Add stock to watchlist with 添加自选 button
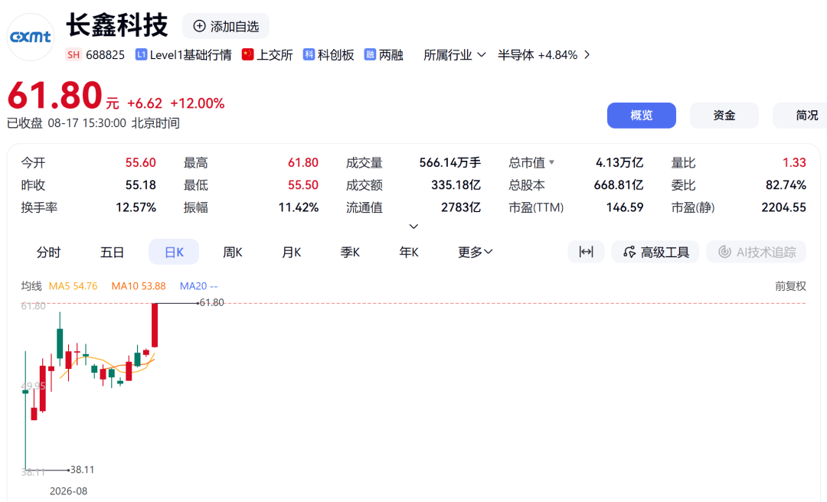 (x=226, y=26)
